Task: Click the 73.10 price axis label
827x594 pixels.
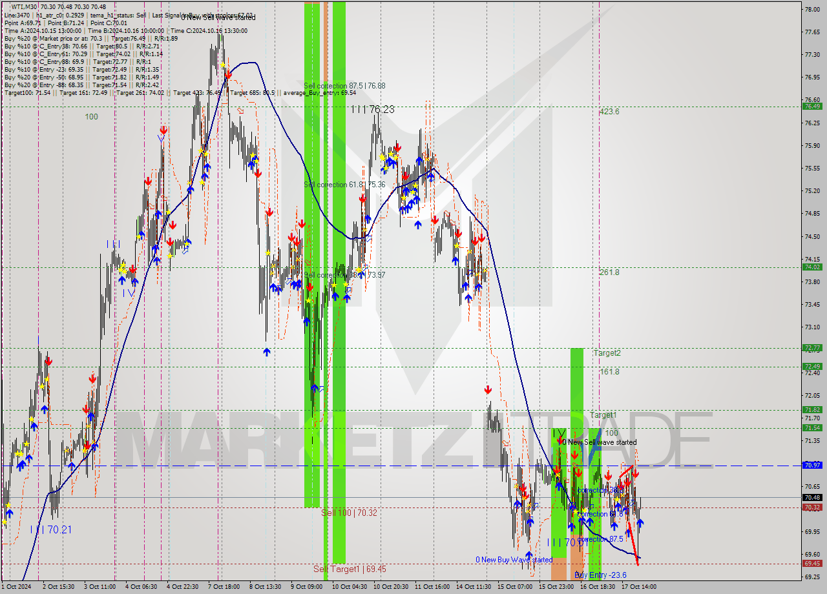Action: coord(811,327)
